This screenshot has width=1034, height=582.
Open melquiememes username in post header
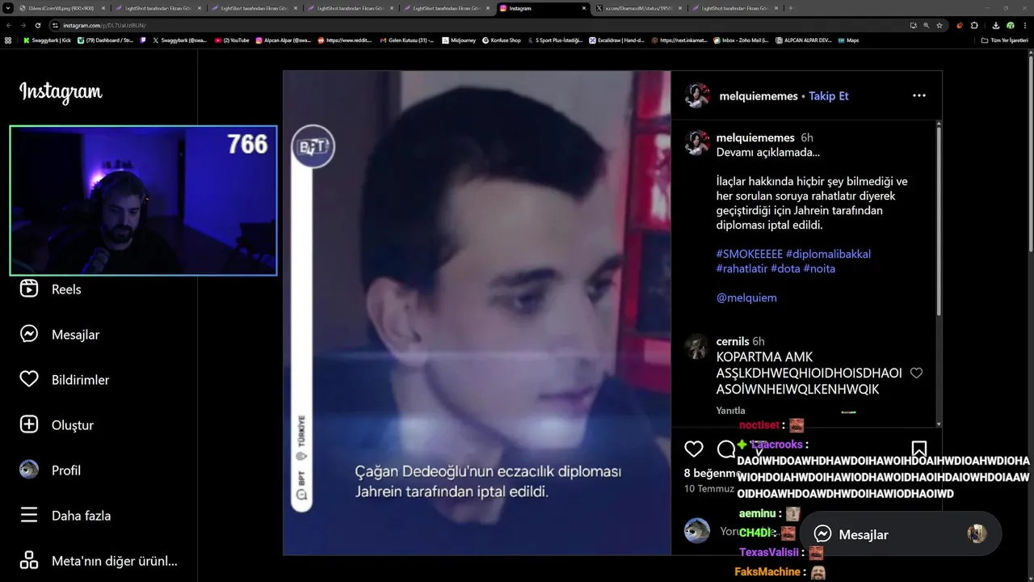click(x=759, y=95)
